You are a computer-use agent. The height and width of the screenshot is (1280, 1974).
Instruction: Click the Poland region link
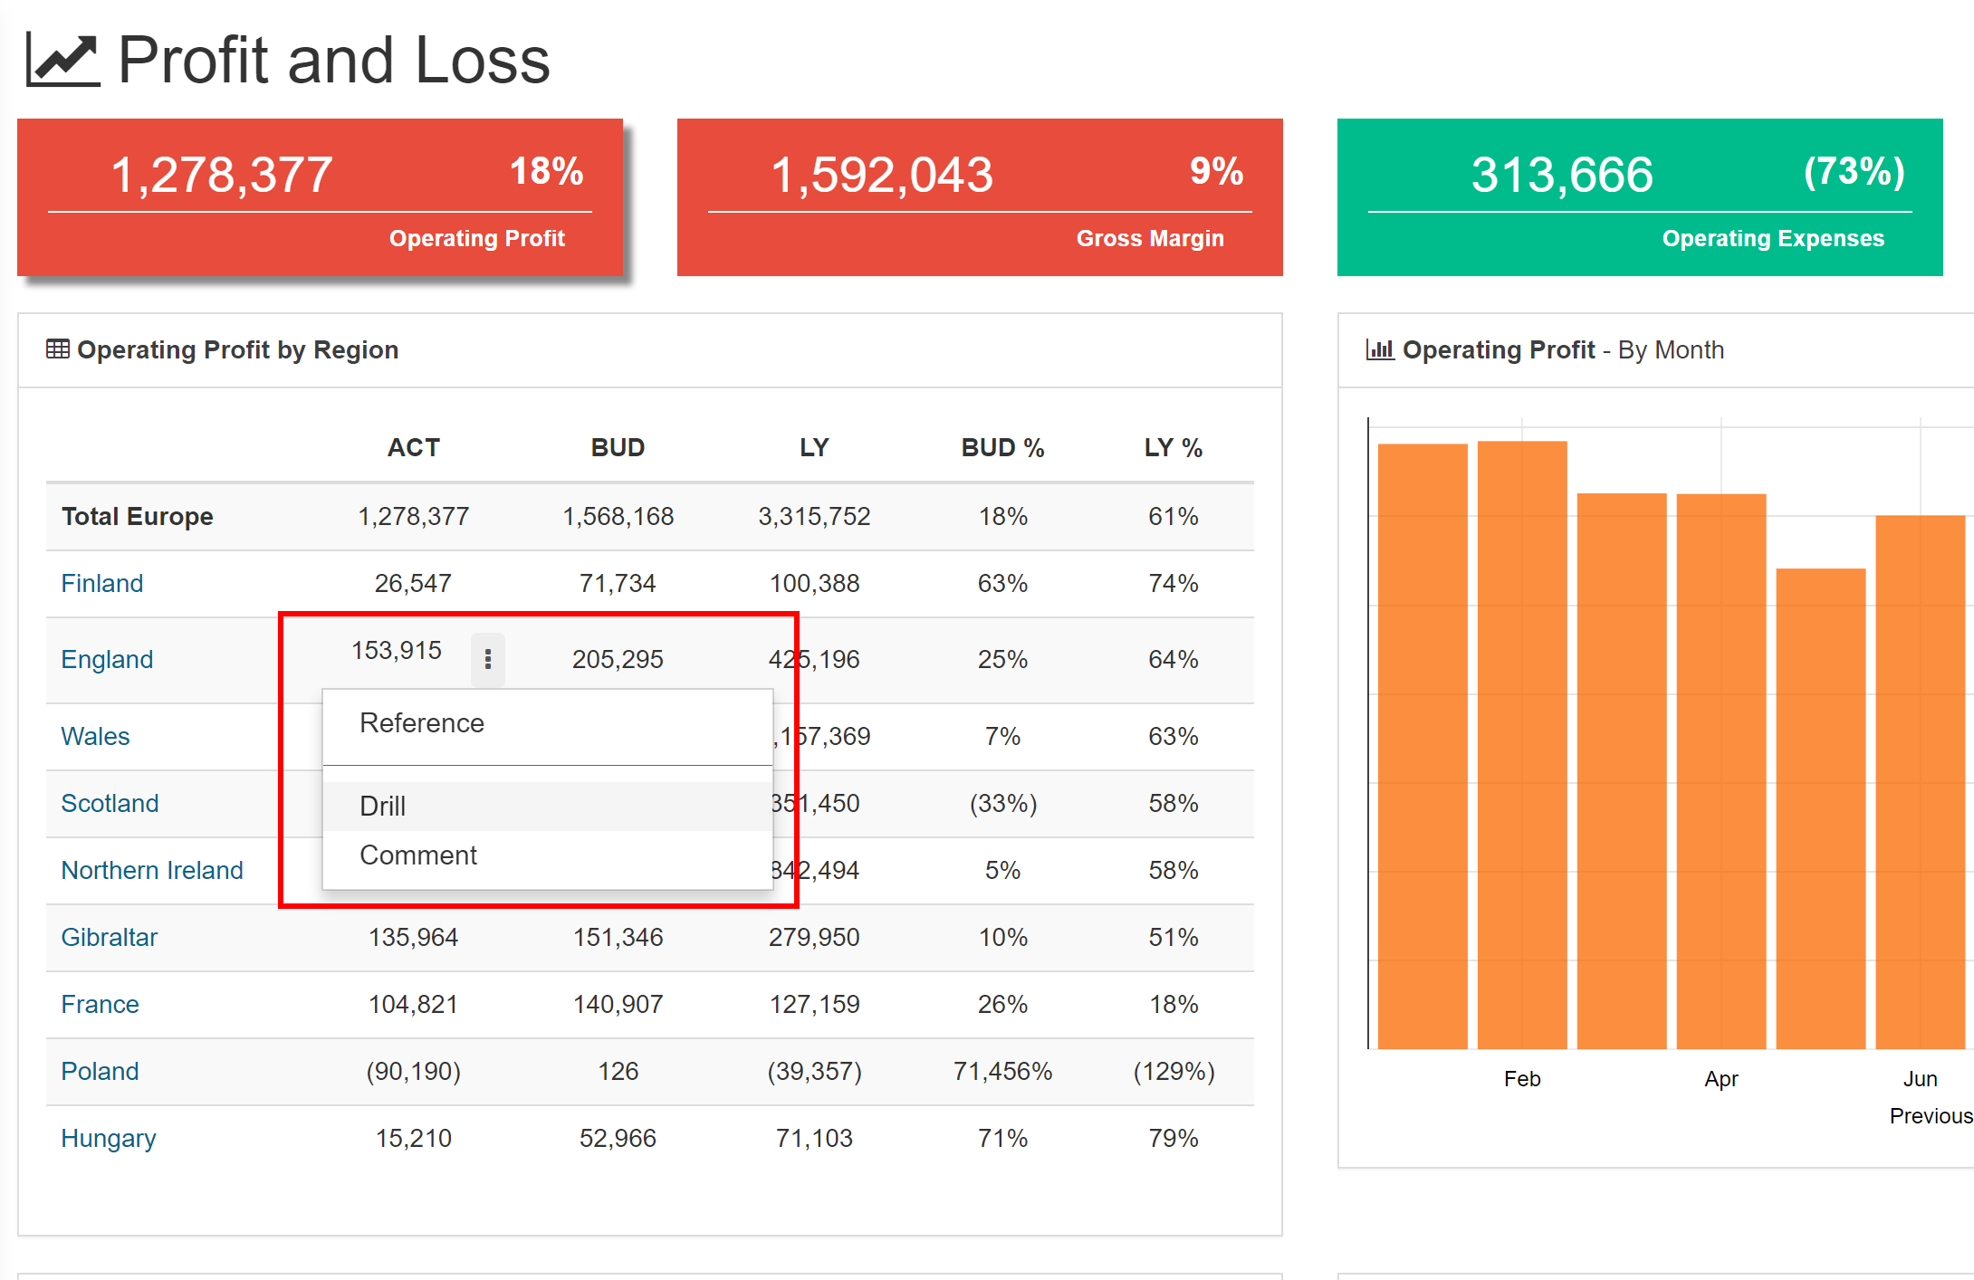(x=100, y=1071)
